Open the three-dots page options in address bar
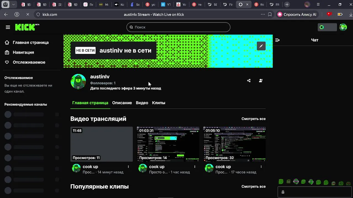 tap(263, 15)
